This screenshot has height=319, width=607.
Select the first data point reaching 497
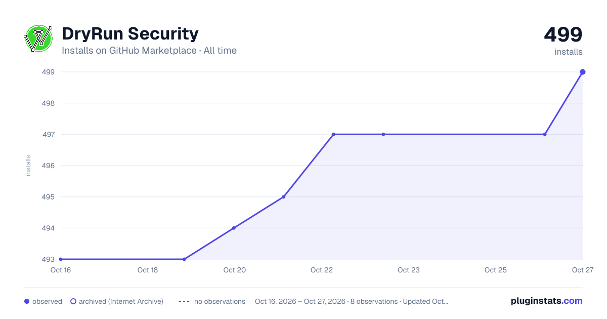point(333,134)
